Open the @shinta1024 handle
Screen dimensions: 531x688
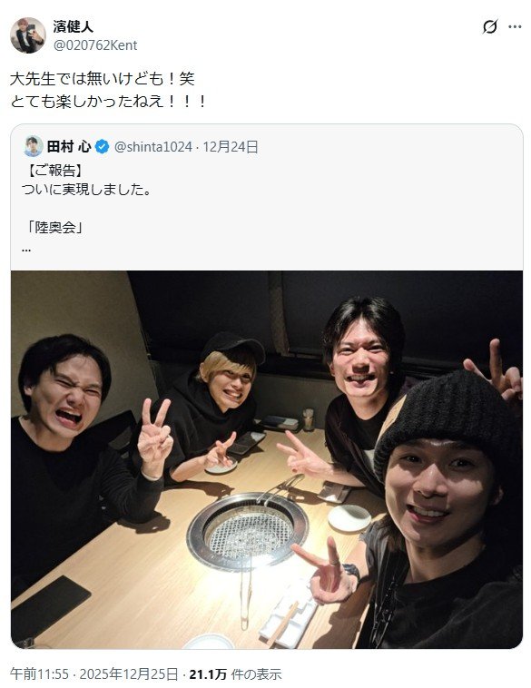coord(153,147)
